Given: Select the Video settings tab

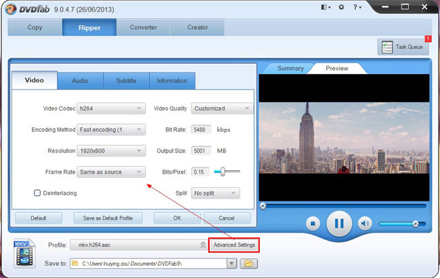Looking at the screenshot, I should point(35,80).
